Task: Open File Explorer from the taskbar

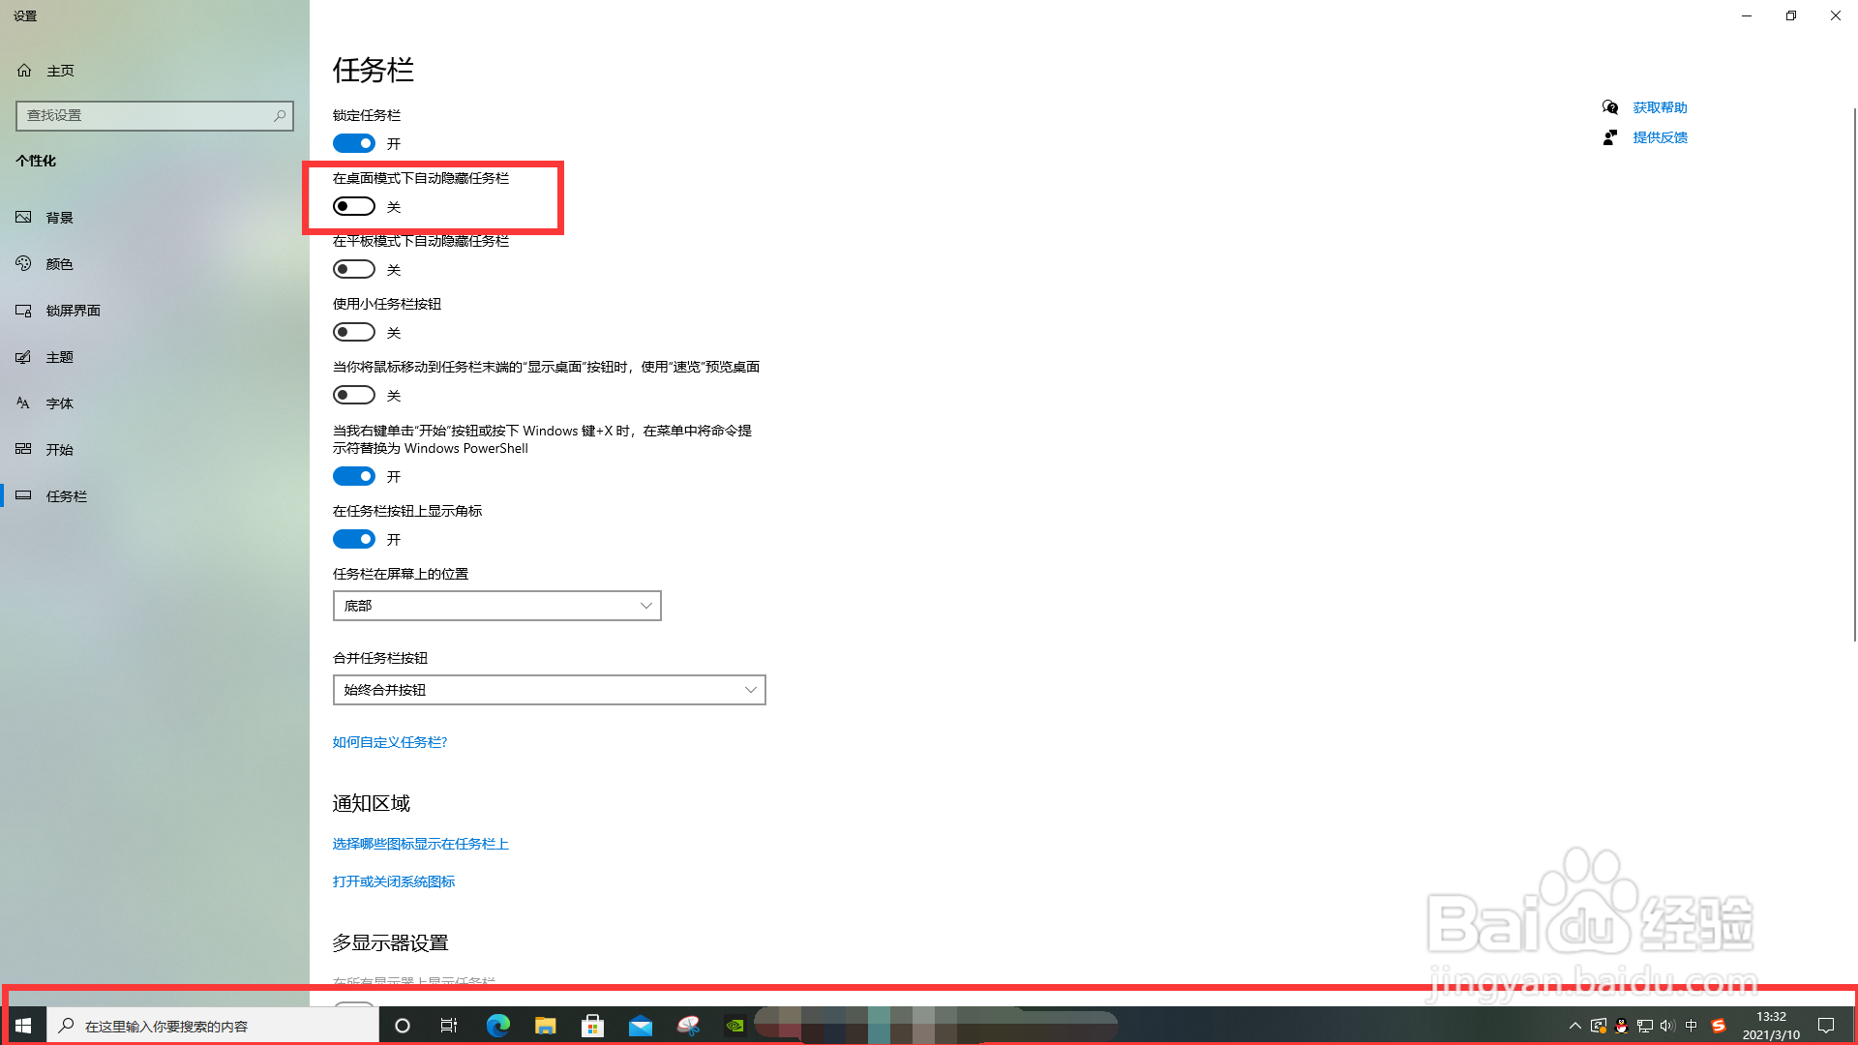Action: click(x=546, y=1026)
